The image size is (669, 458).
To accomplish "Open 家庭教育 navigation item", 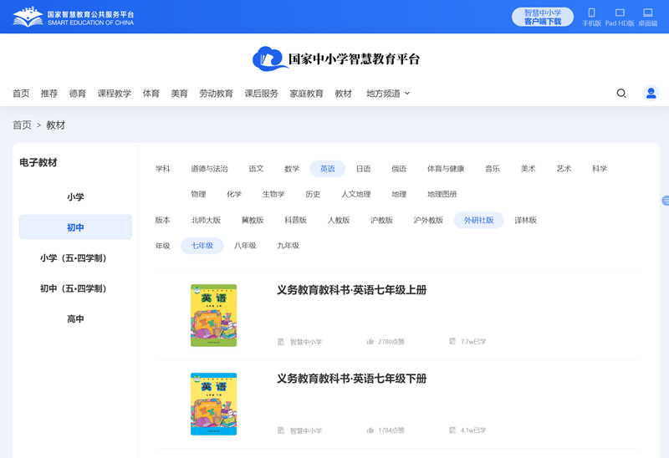I will tap(307, 94).
